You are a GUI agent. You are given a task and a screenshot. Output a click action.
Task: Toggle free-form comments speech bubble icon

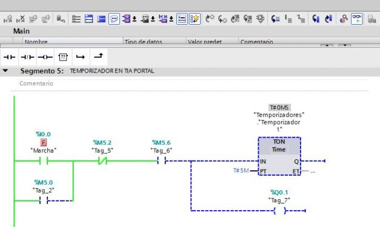114,19
